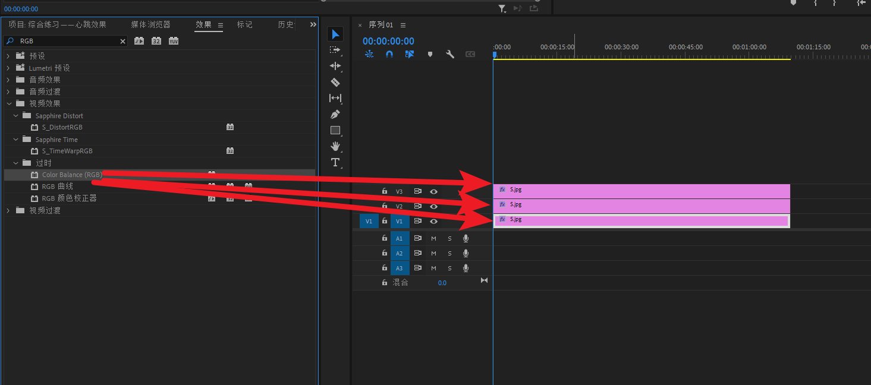The width and height of the screenshot is (871, 385).
Task: Collapse the Sapphire Distort folder
Action: tap(16, 115)
